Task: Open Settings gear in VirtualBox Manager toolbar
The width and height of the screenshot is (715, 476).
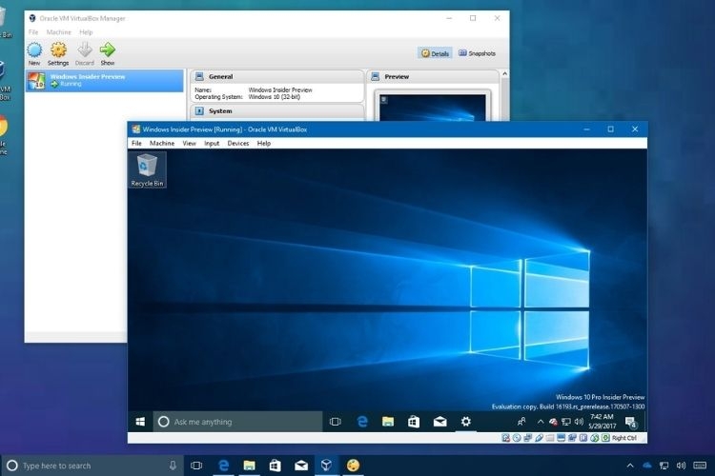Action: (58, 53)
